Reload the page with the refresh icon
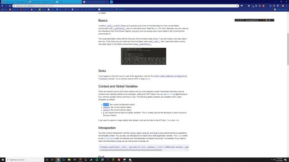The image size is (289, 162). 10,6
